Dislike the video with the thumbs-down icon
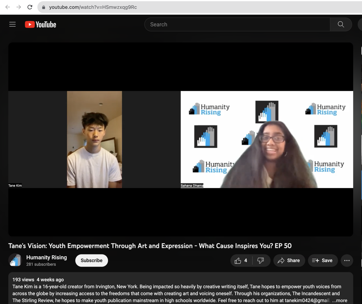 point(260,260)
